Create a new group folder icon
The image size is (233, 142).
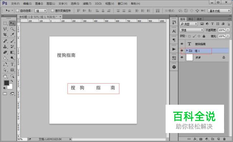click(213, 139)
